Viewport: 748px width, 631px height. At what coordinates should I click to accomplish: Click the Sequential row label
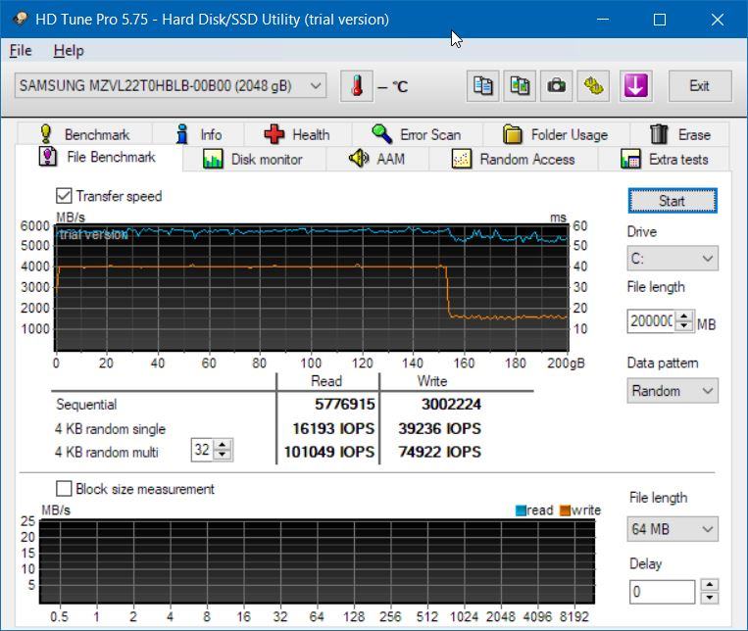86,405
